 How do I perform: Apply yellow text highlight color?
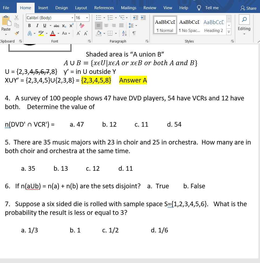[41, 33]
